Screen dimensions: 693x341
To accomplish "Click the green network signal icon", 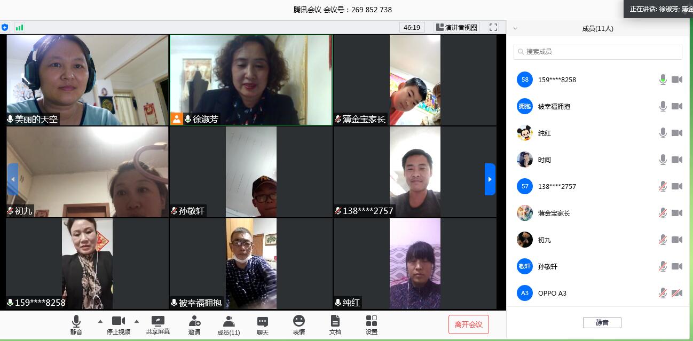I will coord(19,27).
